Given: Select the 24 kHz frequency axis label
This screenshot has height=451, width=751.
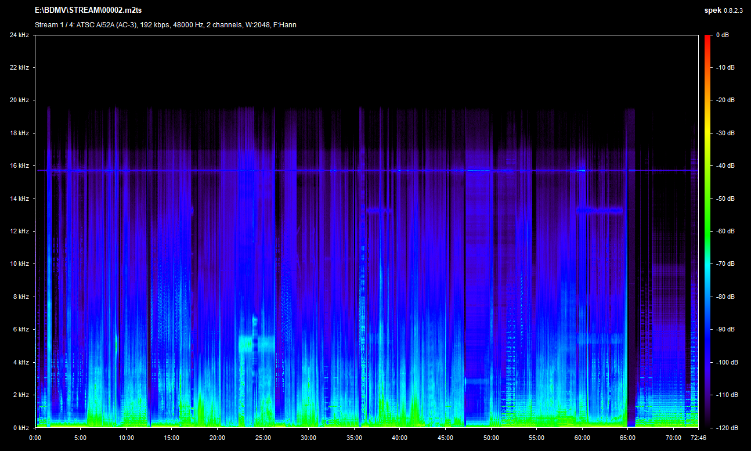Looking at the screenshot, I should pyautogui.click(x=19, y=35).
